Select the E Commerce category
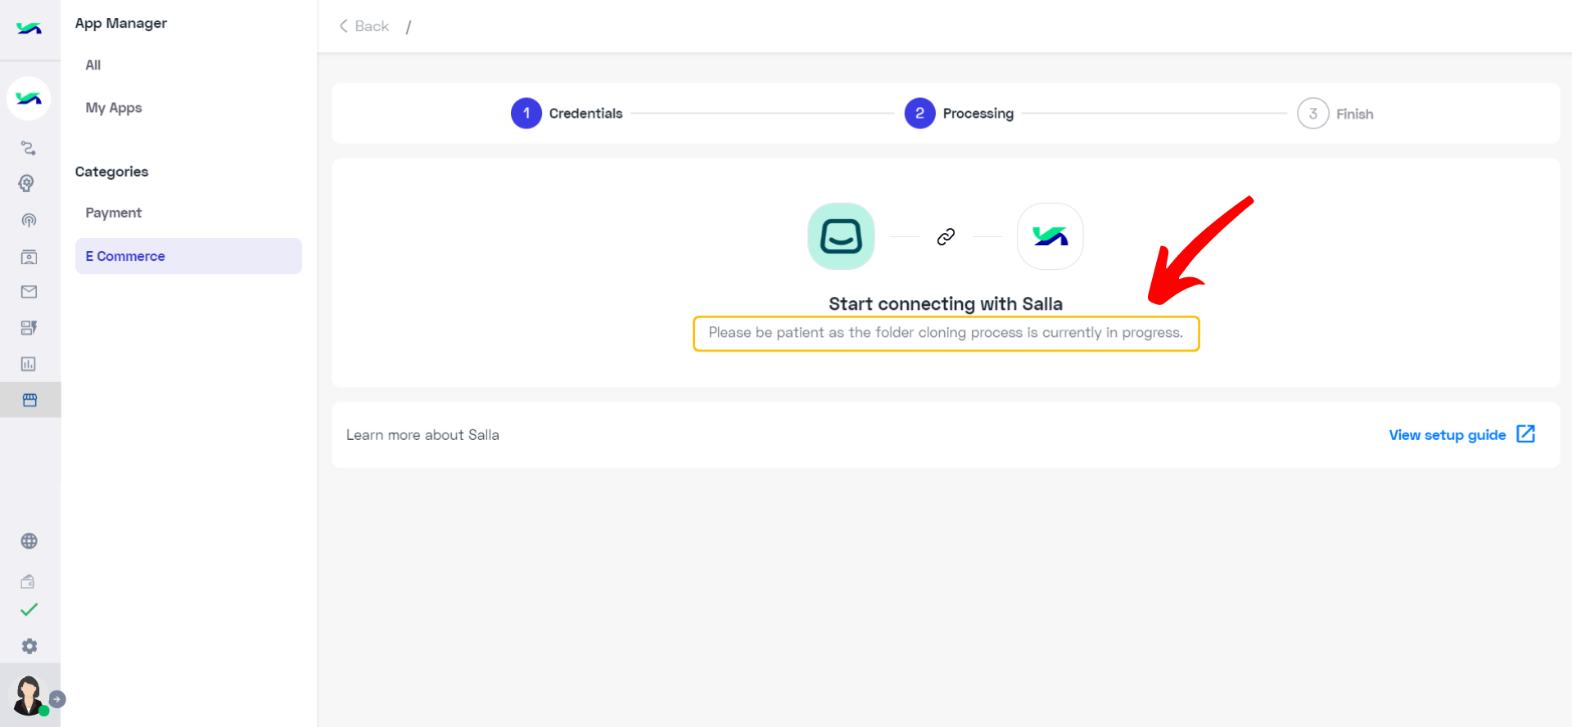The width and height of the screenshot is (1572, 727). 188,256
